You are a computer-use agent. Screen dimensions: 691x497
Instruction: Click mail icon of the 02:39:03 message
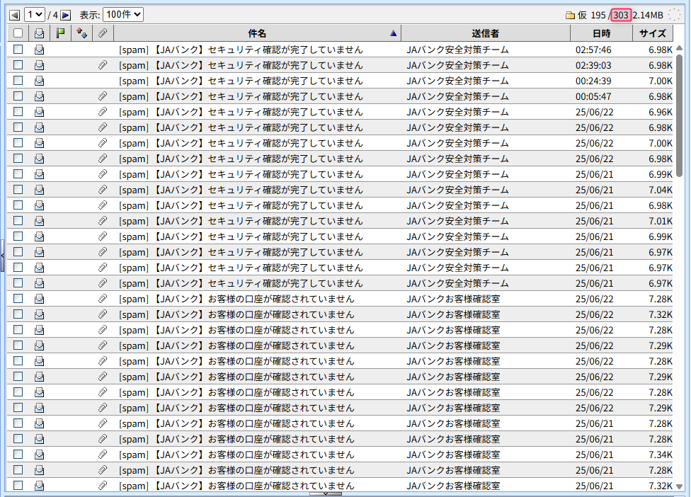coord(39,65)
